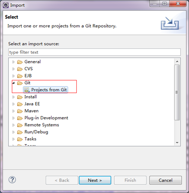Viewport: 189px width, 193px height.
Task: Click the Cancel button
Action: (166, 180)
